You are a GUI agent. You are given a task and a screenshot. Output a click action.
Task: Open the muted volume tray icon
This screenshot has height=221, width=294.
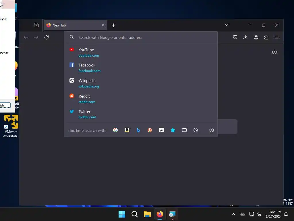[x=259, y=214]
